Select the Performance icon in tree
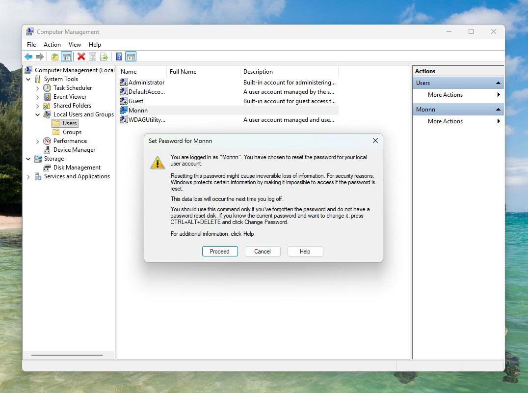Screen dimensions: 528x393 click(47, 141)
